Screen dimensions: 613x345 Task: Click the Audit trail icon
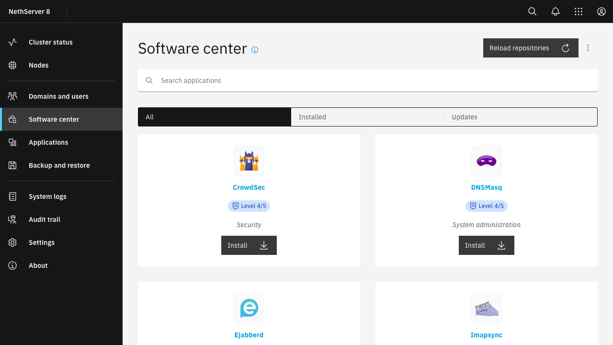pyautogui.click(x=12, y=219)
